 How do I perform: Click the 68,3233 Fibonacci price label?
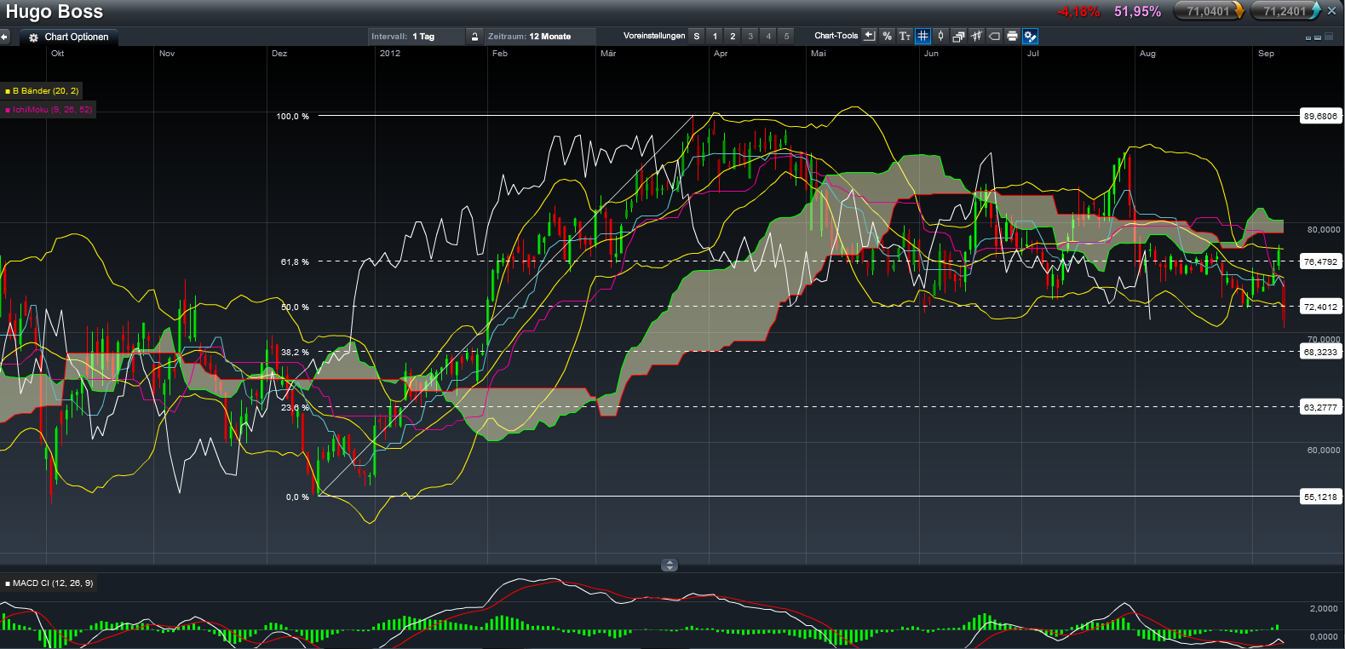1320,352
